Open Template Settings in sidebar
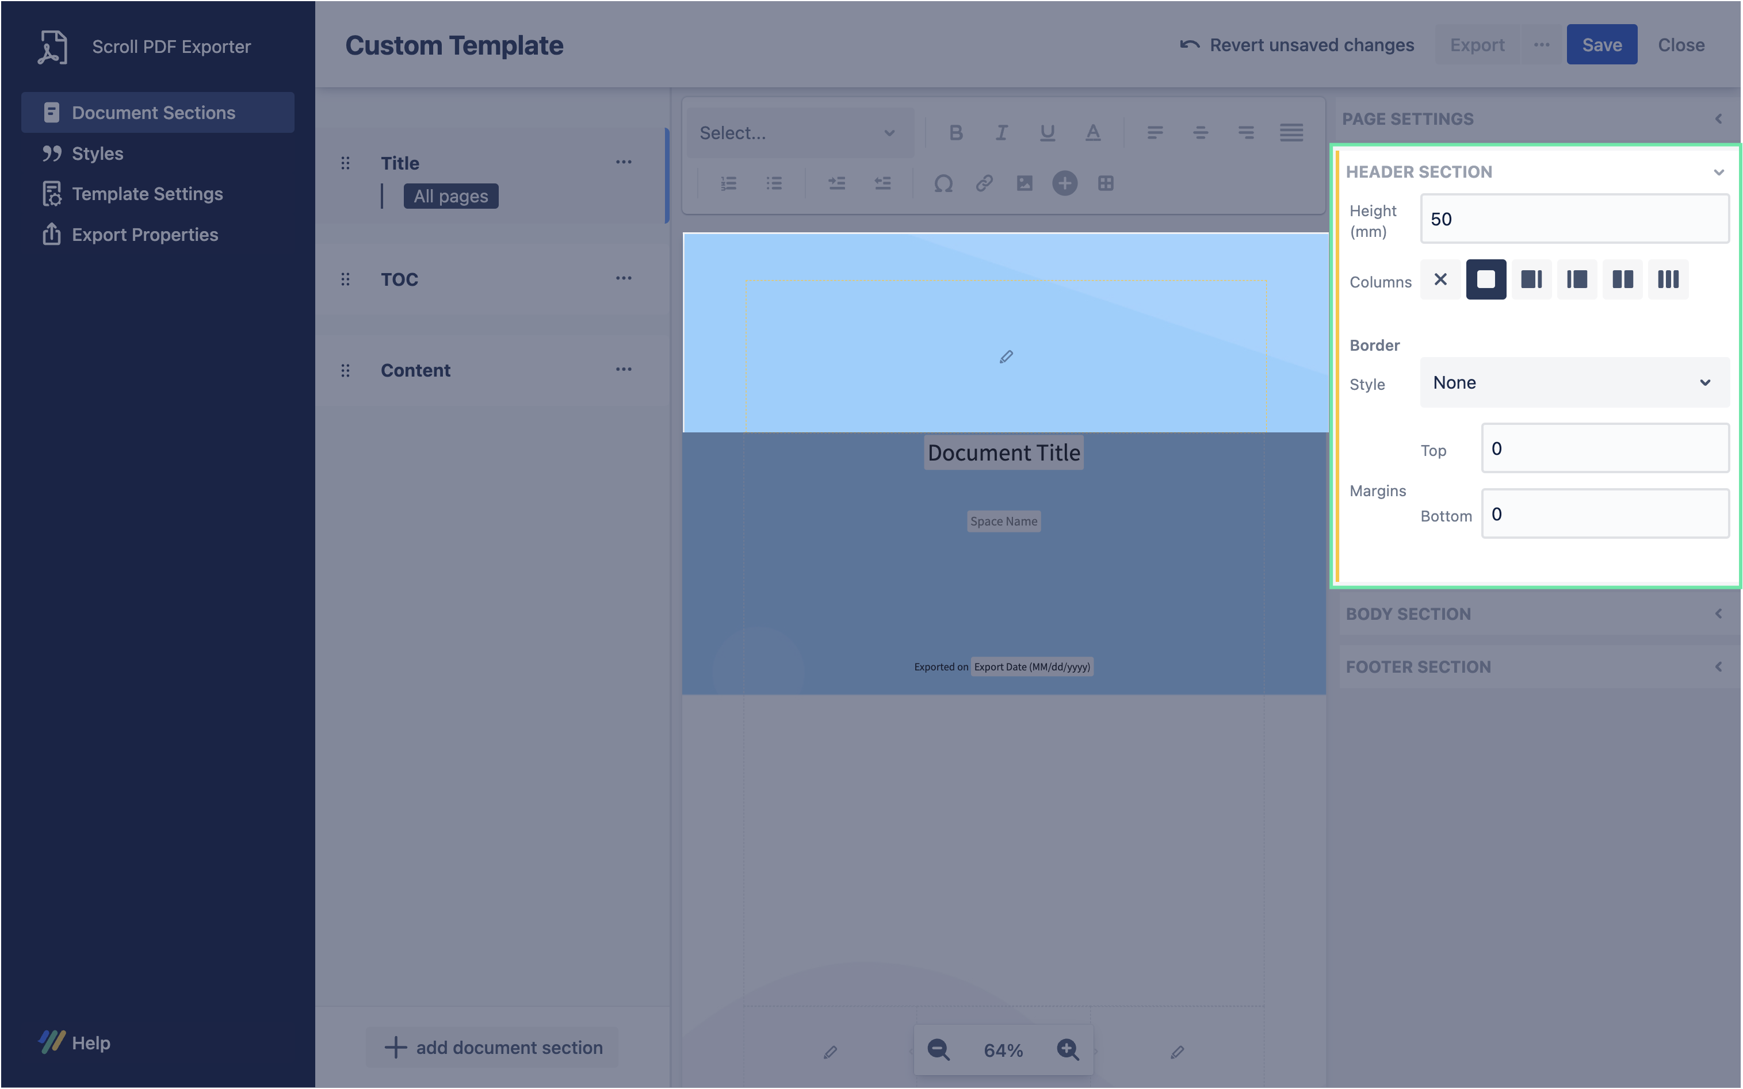Screen dimensions: 1743x1089 (147, 194)
